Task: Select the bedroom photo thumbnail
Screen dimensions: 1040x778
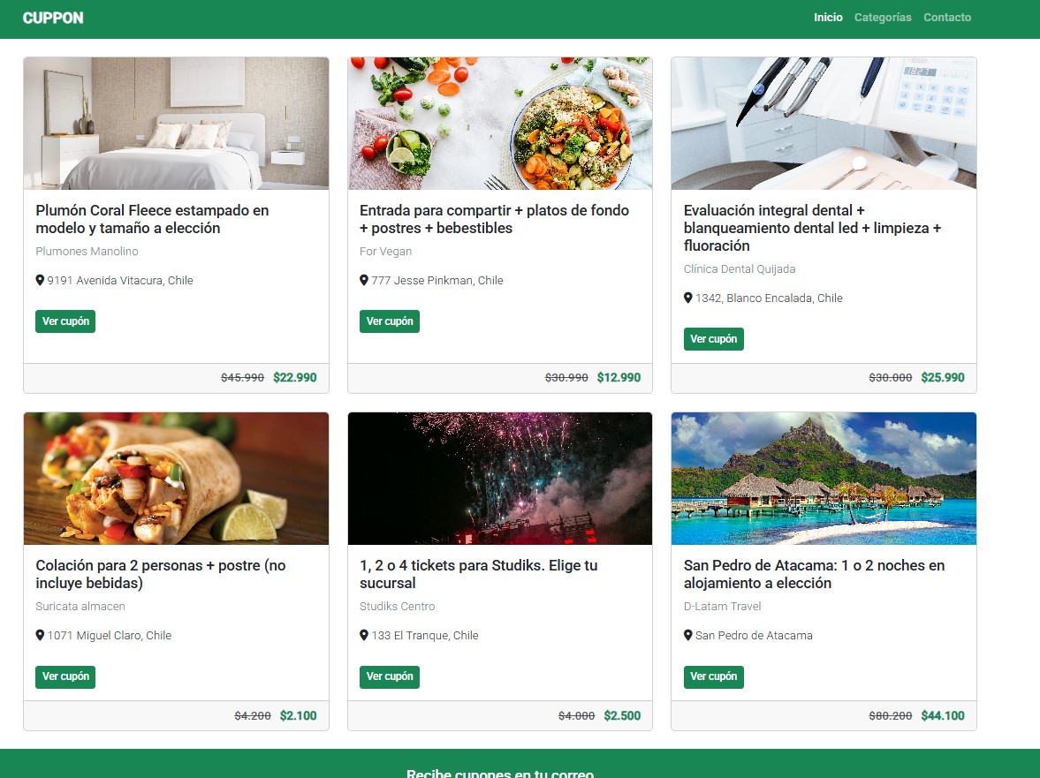Action: pos(177,124)
